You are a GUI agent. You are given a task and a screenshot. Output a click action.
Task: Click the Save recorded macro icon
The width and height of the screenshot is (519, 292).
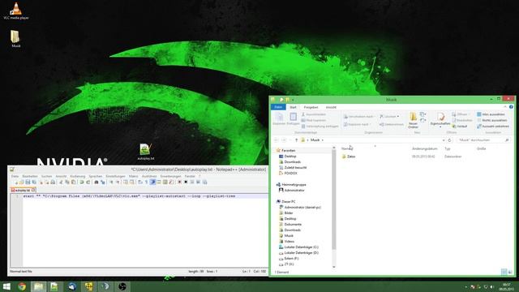click(x=205, y=182)
